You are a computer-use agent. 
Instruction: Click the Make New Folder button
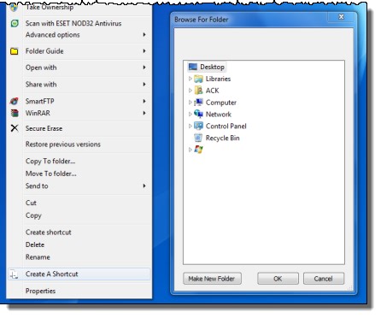point(212,279)
